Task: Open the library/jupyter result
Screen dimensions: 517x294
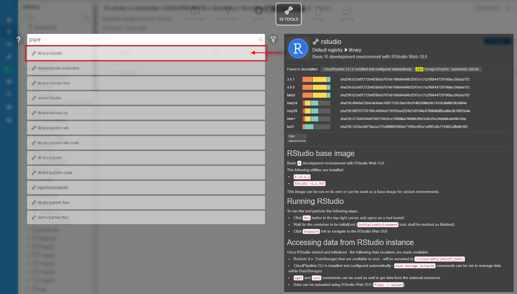Action: click(146, 157)
